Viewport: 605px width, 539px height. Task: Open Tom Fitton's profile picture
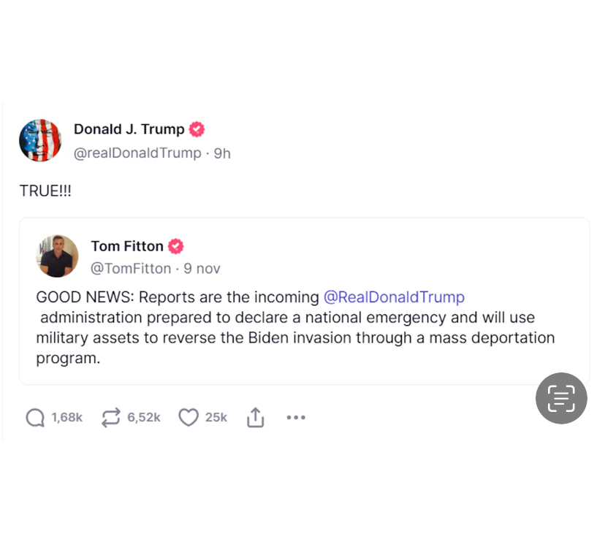tap(57, 256)
